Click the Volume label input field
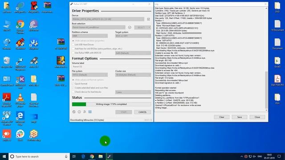The image size is (285, 160). pos(111,67)
